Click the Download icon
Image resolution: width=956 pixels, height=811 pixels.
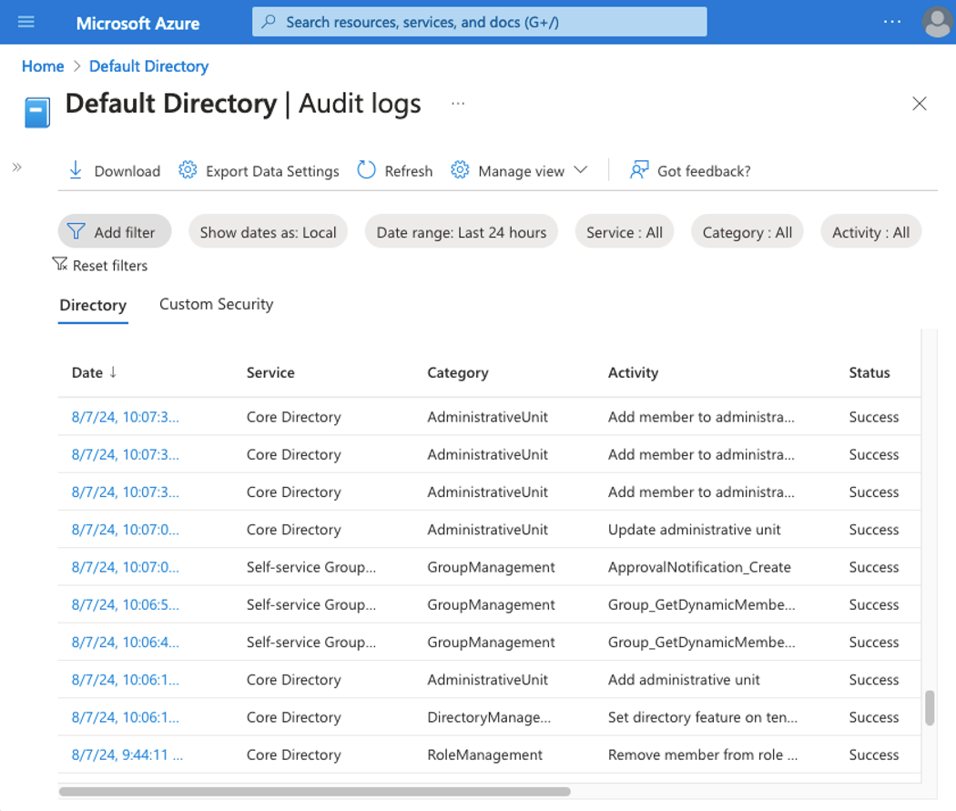pyautogui.click(x=76, y=170)
